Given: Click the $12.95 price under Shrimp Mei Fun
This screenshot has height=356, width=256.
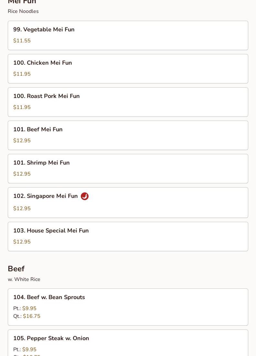Looking at the screenshot, I should tap(22, 174).
